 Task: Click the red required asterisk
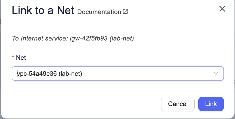[x=13, y=58]
